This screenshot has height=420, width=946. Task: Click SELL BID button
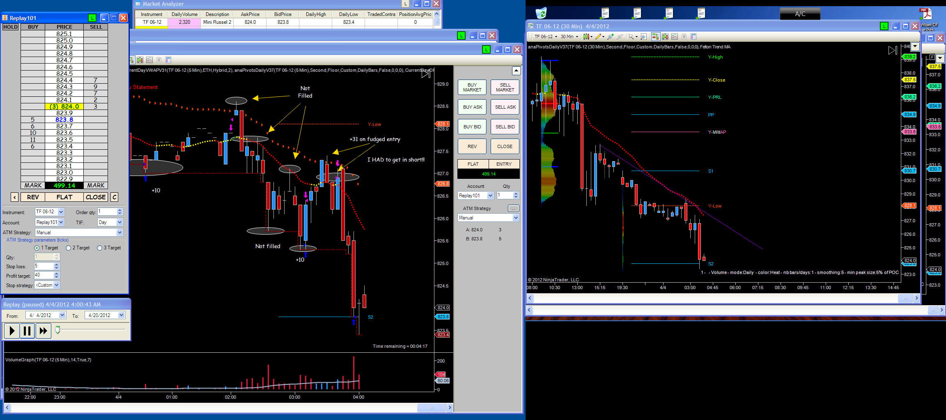(505, 127)
